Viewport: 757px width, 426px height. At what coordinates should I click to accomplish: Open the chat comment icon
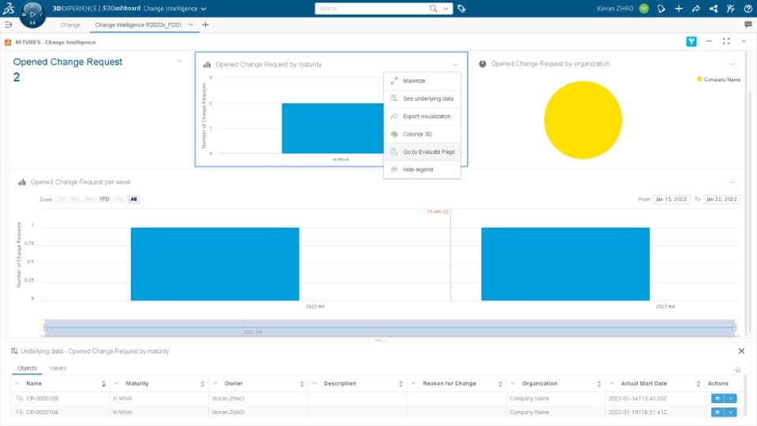click(x=748, y=24)
